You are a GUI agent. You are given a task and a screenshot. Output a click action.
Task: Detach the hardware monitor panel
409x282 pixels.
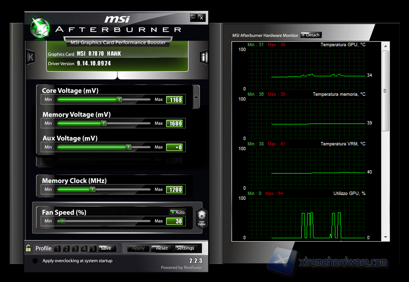coord(311,35)
